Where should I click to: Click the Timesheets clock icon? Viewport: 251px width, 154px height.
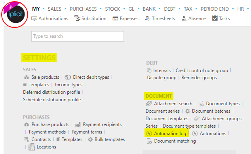pyautogui.click(x=147, y=18)
